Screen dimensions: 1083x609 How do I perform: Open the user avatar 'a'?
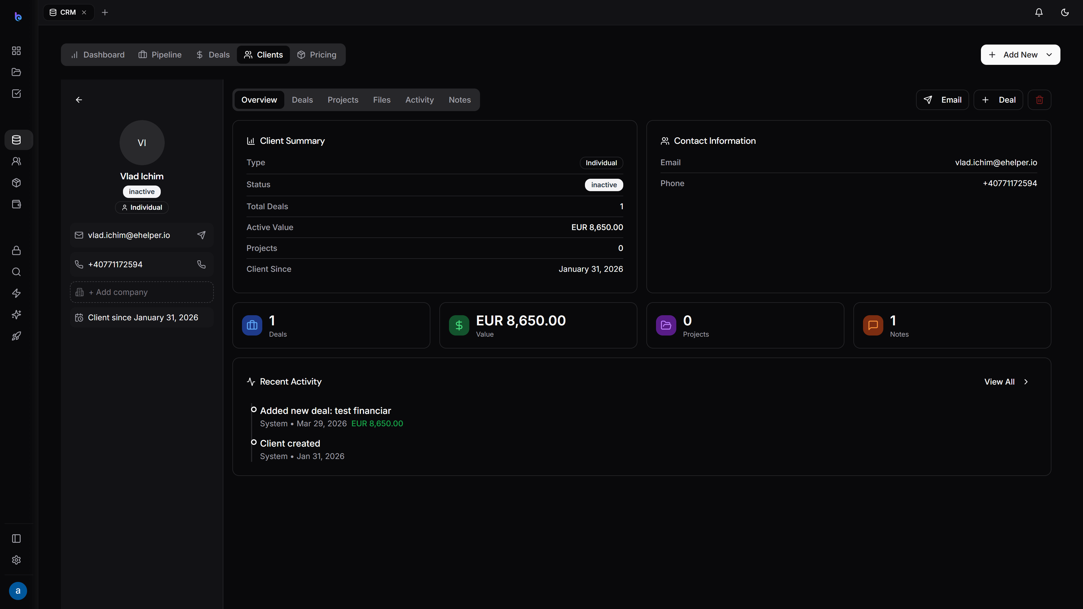tap(18, 591)
